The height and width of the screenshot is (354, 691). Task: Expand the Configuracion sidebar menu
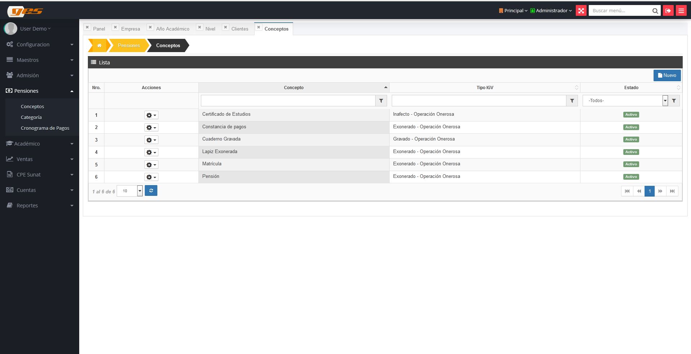[x=40, y=45]
